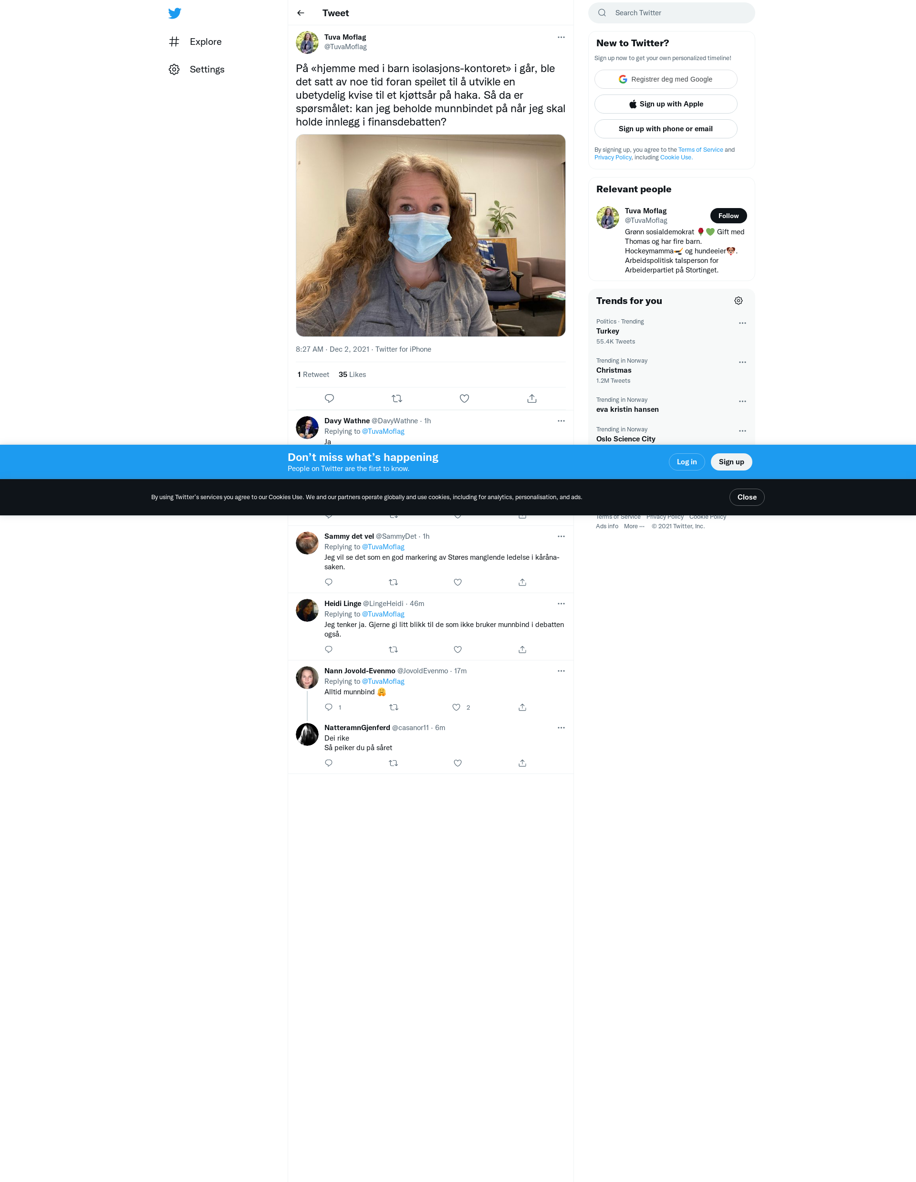Share NatteramnGjenferd's reply

coord(522,763)
